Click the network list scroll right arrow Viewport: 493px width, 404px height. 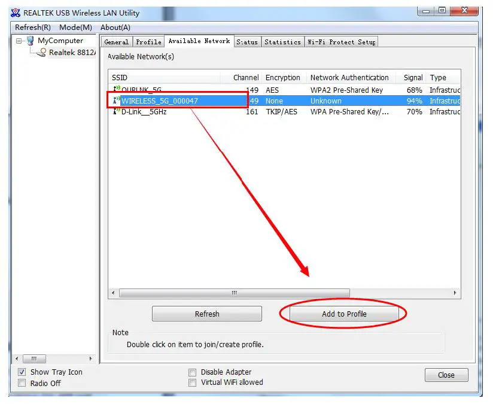pyautogui.click(x=455, y=293)
